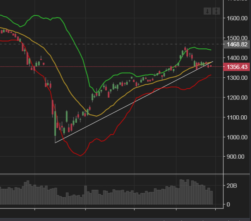Click the up-down arrows vertical scale button
The image size is (251, 221).
[x=216, y=11]
